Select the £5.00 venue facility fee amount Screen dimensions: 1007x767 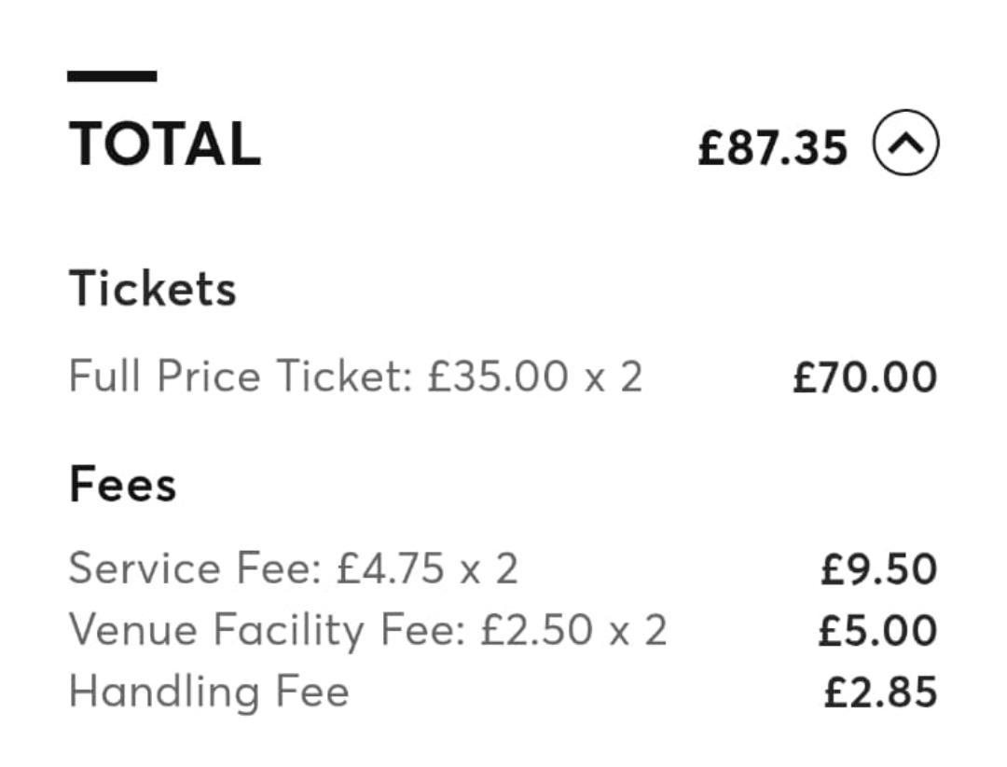coord(877,631)
